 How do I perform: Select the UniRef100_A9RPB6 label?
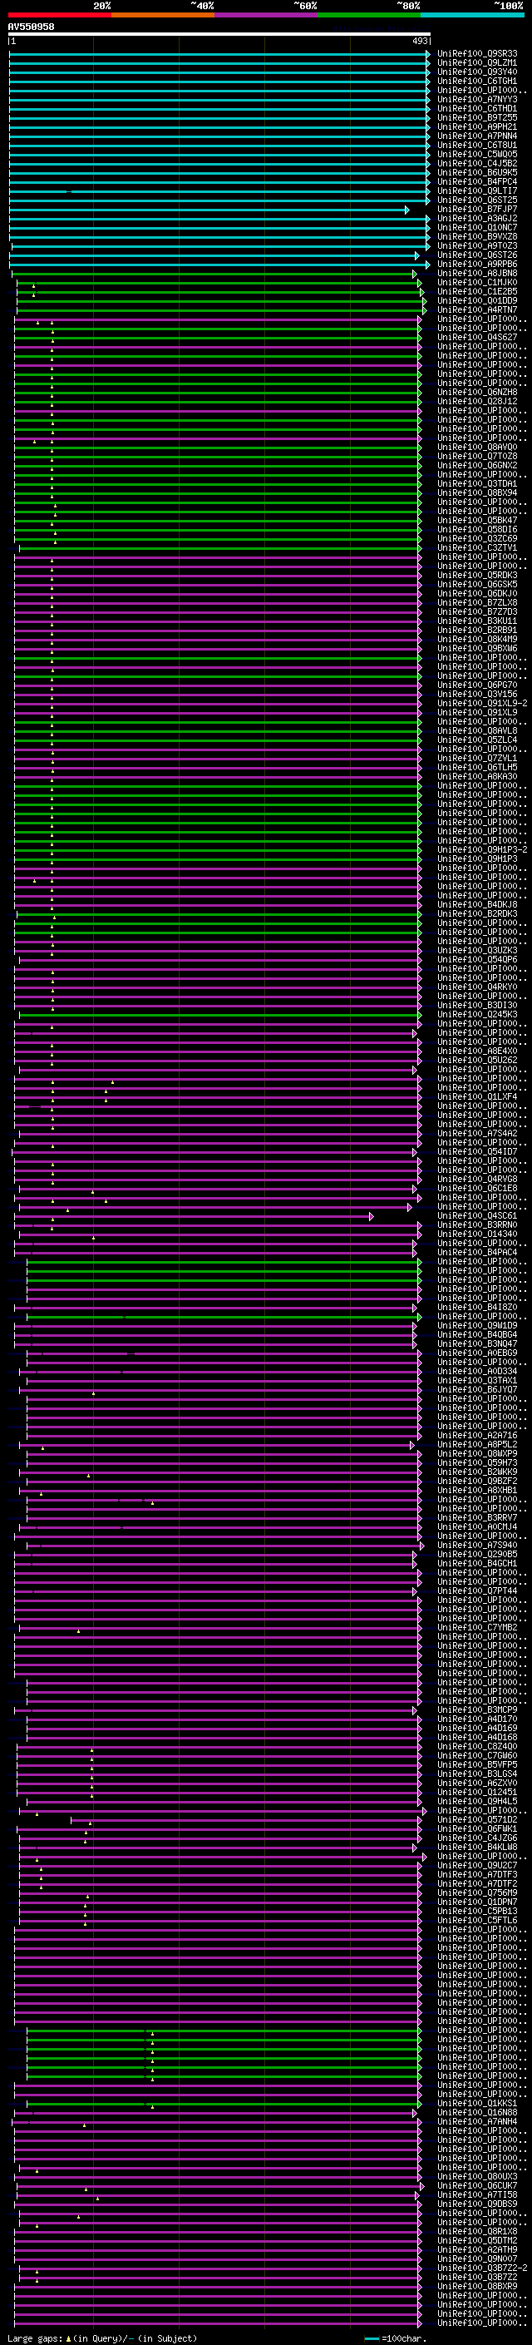(x=477, y=264)
